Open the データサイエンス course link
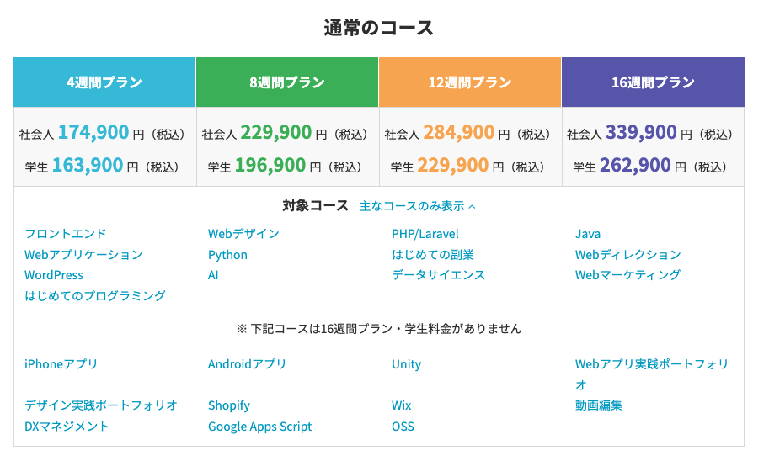The height and width of the screenshot is (461, 769). coord(438,275)
